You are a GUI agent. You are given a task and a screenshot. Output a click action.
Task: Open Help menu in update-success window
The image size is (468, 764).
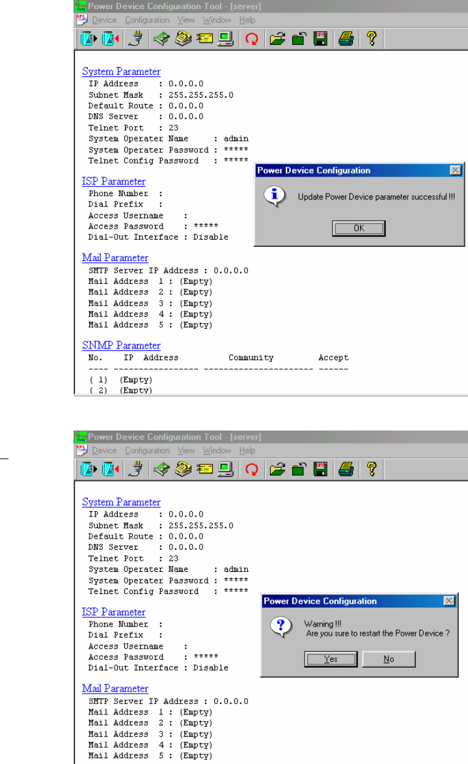[x=247, y=20]
